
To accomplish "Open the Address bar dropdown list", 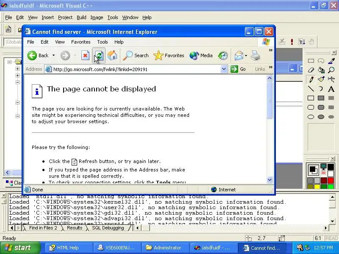I will (224, 69).
